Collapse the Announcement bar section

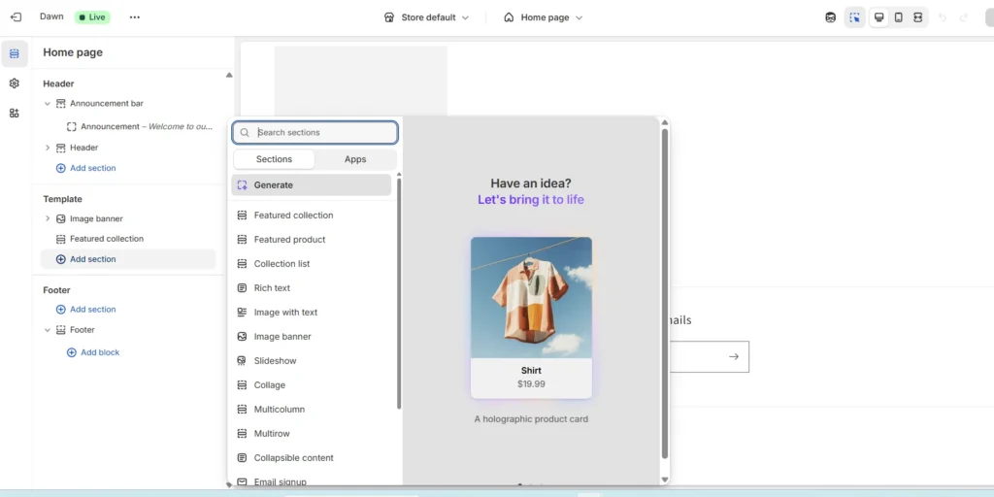coord(48,104)
